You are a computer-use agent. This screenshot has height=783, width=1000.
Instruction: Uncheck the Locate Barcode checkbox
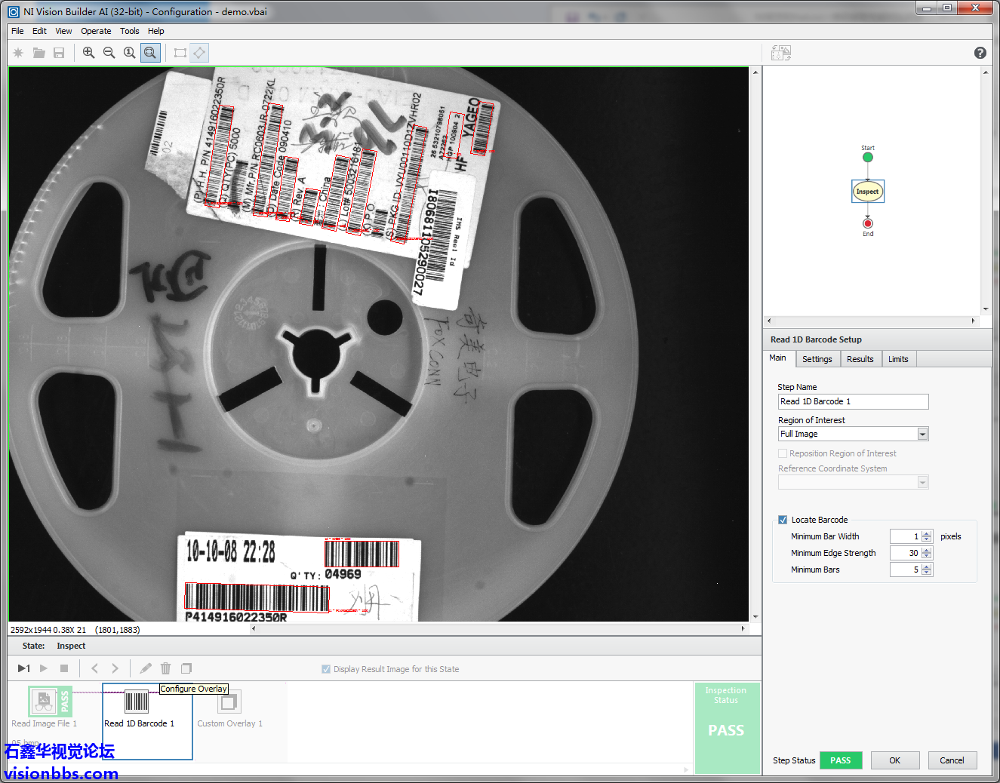(x=783, y=520)
